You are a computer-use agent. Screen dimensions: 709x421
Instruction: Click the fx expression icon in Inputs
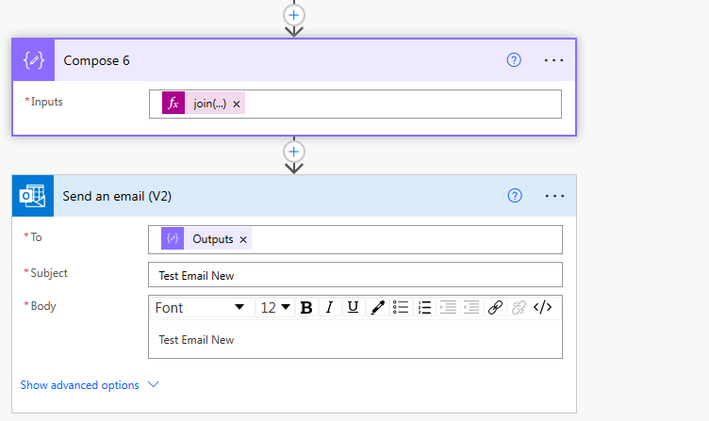pos(173,103)
